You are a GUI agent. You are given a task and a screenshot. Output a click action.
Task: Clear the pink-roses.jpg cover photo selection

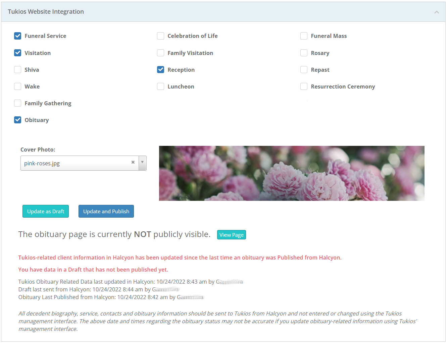click(133, 162)
